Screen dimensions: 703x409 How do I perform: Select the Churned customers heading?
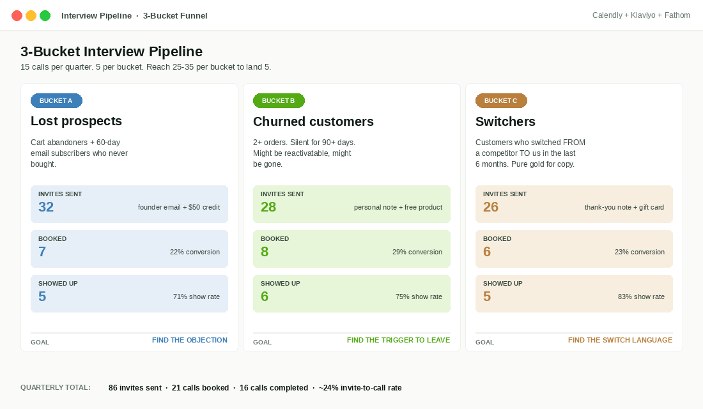(313, 121)
